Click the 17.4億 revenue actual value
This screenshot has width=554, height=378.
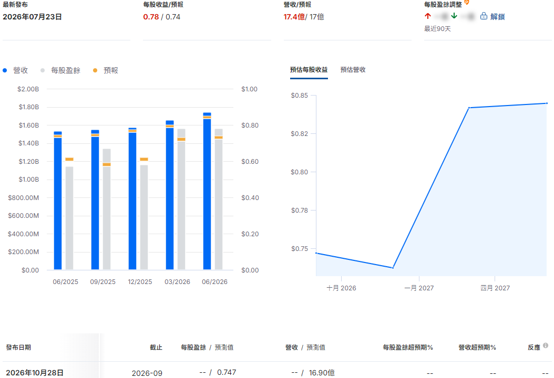click(294, 17)
